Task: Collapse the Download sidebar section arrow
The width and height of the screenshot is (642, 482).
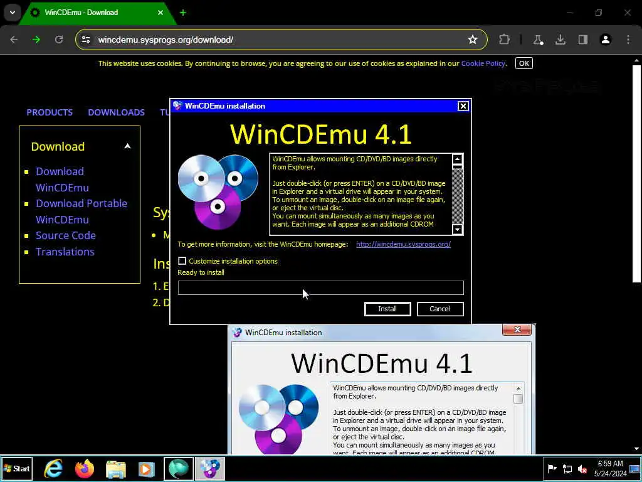Action: 127,146
